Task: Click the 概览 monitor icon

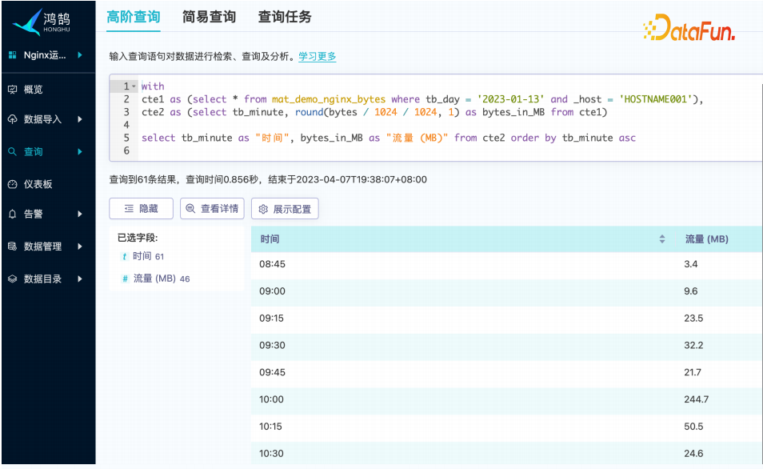Action: (12, 89)
